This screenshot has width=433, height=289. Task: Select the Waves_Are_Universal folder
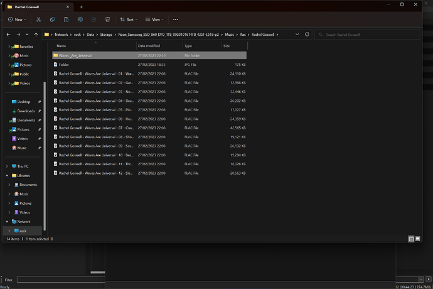point(75,55)
